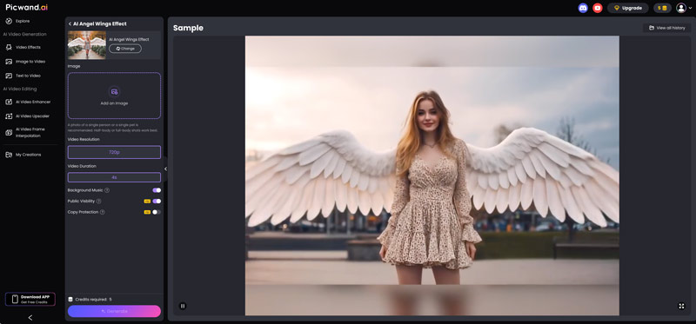Click the Generate button
Screen dimensions: 696x324
tap(114, 311)
